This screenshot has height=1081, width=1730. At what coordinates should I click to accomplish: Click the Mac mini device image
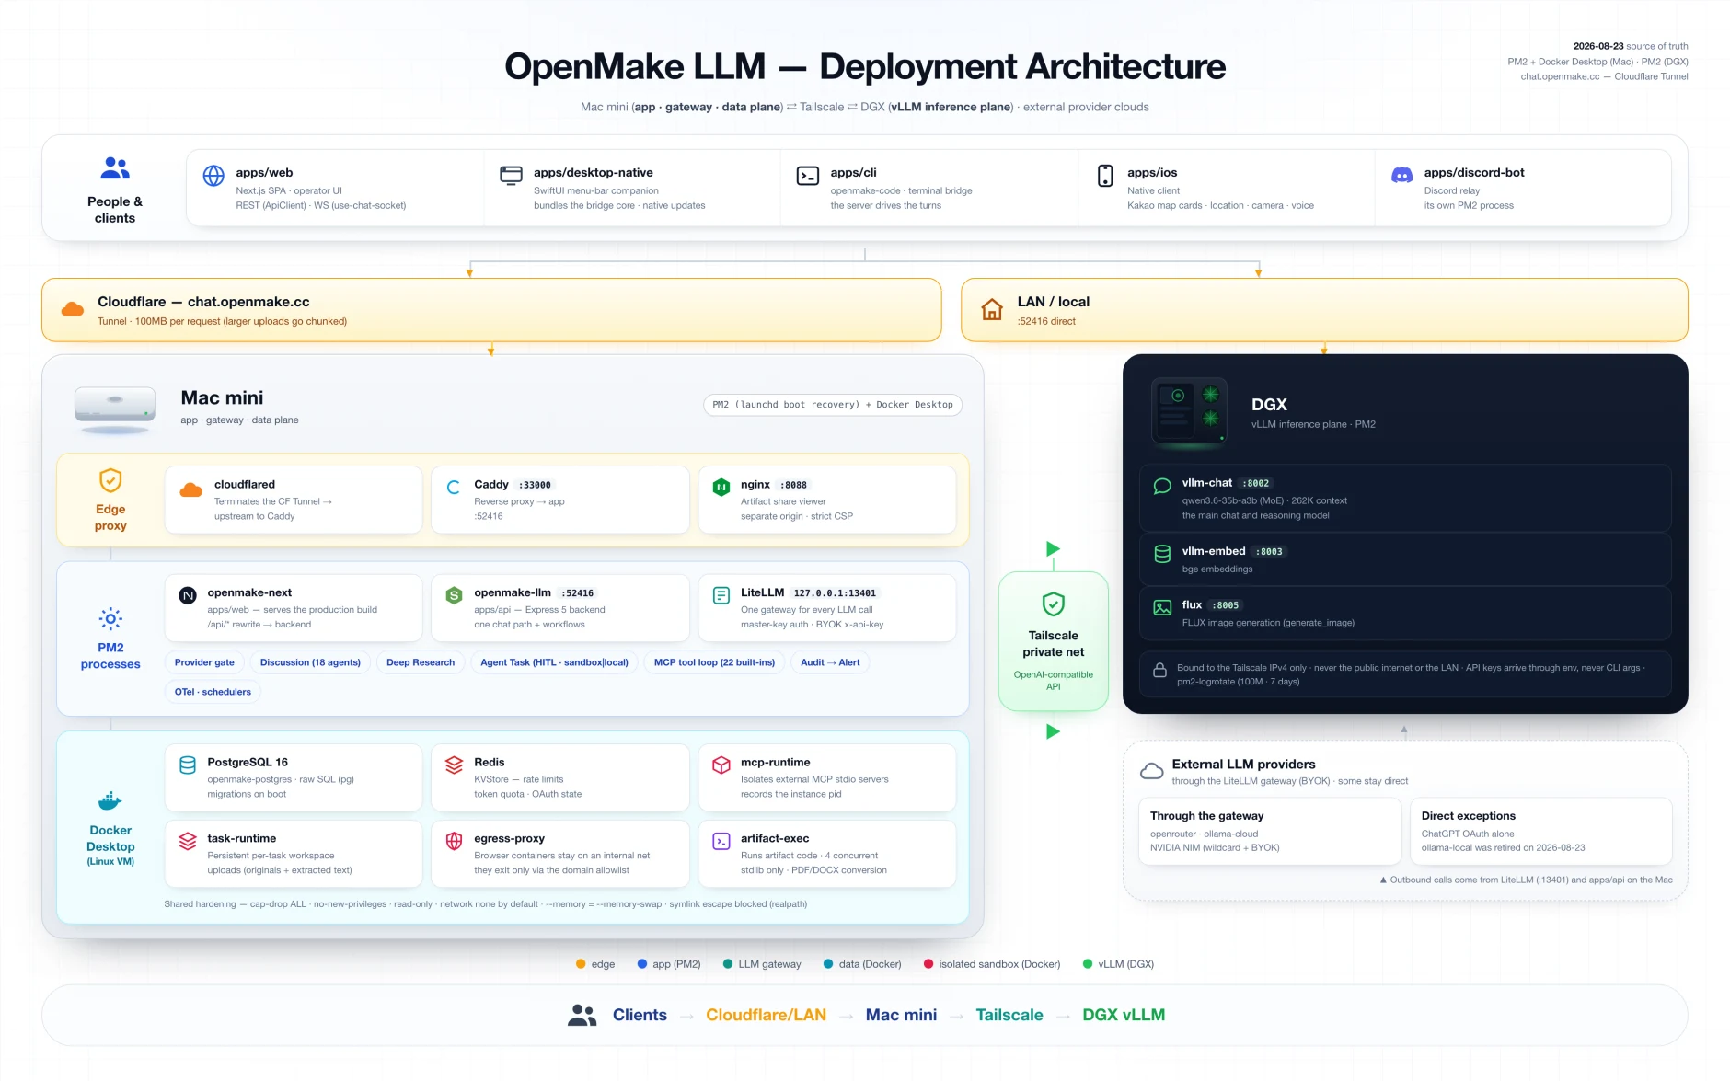pos(115,409)
